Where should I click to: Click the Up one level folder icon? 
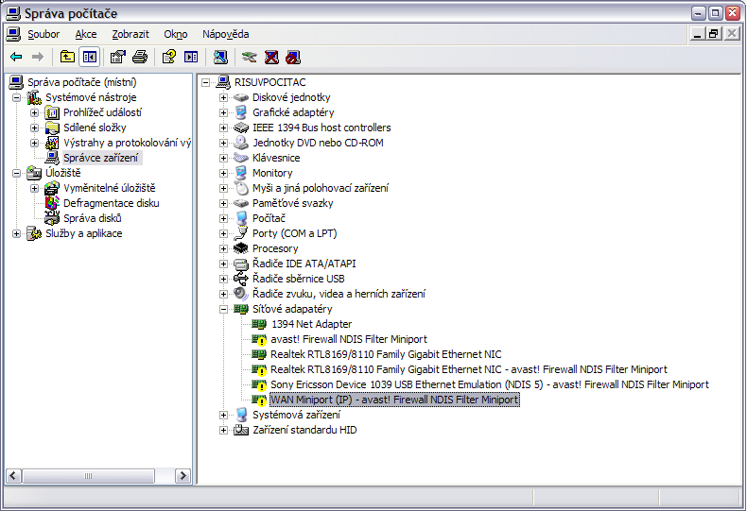(67, 57)
